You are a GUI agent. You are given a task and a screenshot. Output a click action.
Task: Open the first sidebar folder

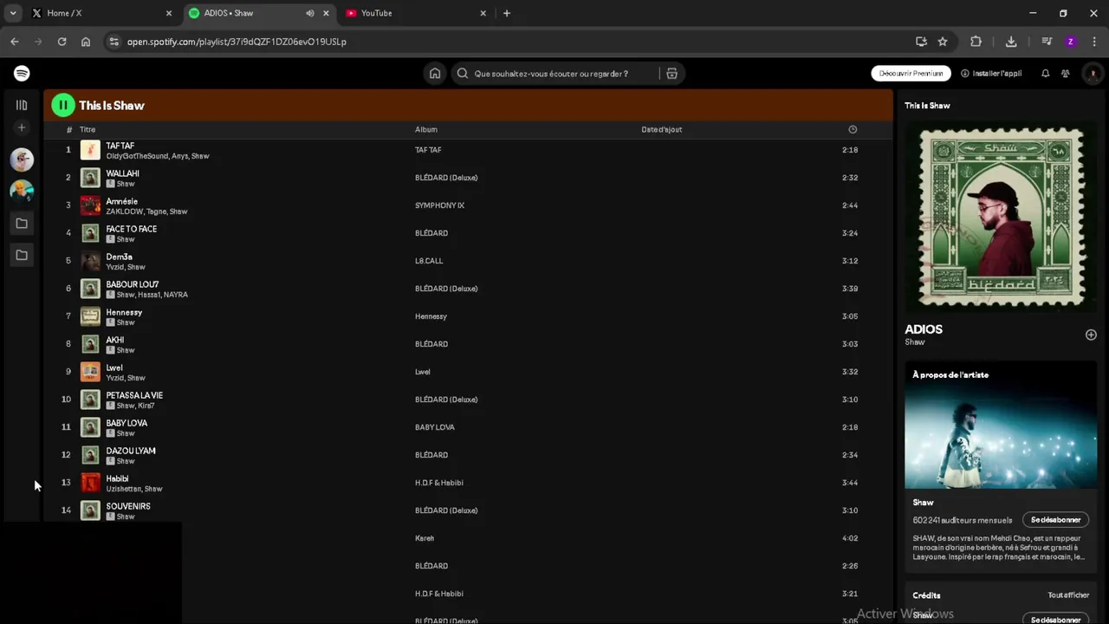tap(22, 224)
